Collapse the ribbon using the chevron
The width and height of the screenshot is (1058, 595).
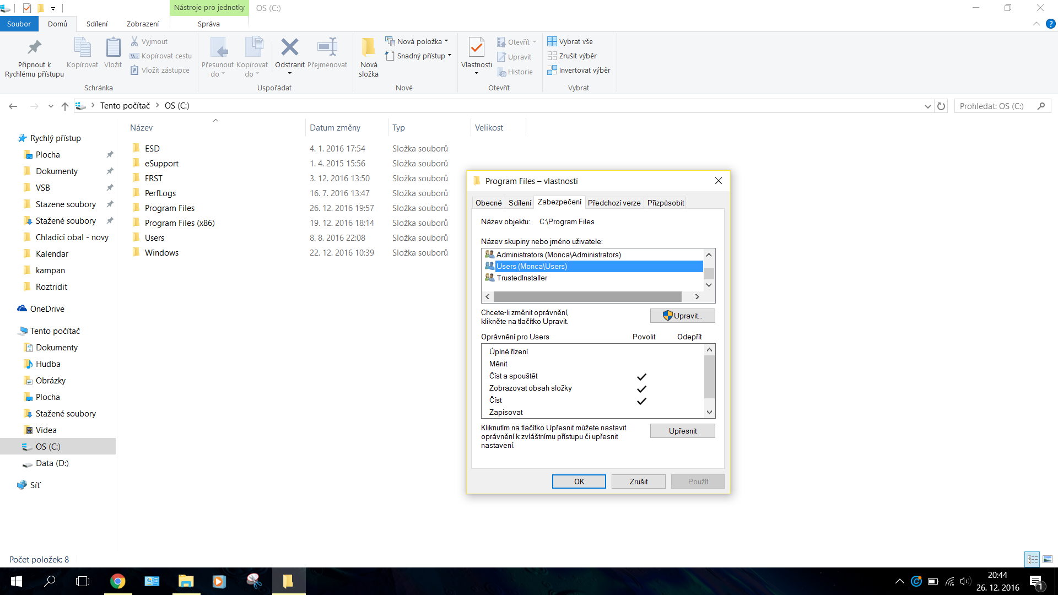(1036, 24)
